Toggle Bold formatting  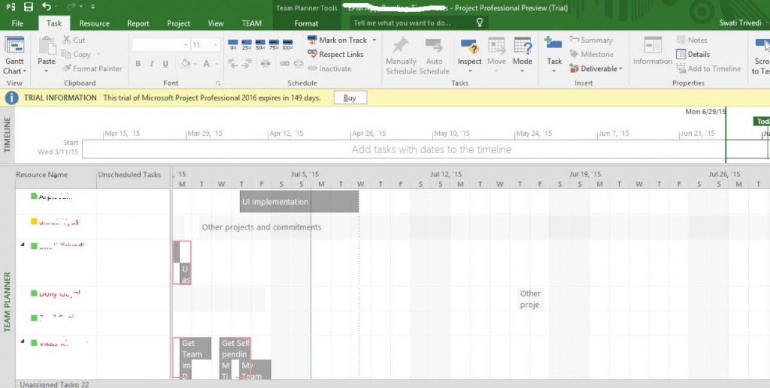(138, 64)
